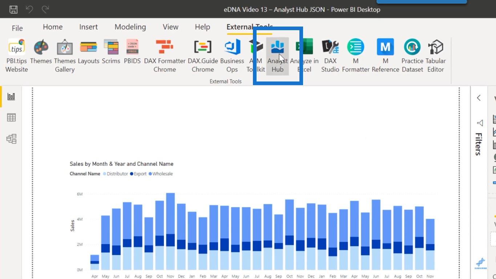Select the Distributor legend swatch

tap(105, 174)
